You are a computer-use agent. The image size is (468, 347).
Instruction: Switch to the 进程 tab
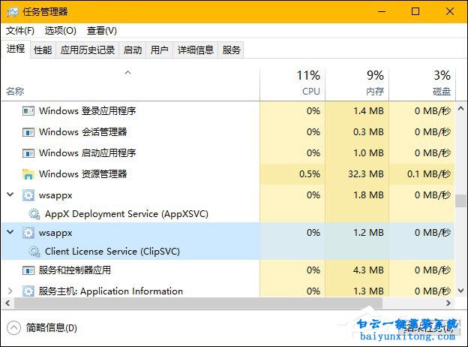click(16, 49)
